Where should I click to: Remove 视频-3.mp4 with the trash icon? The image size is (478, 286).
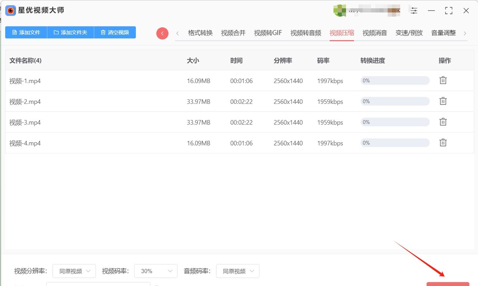443,122
